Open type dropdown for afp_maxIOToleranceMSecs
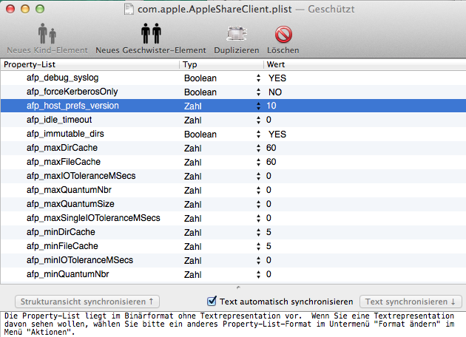The image size is (466, 337). [258, 177]
